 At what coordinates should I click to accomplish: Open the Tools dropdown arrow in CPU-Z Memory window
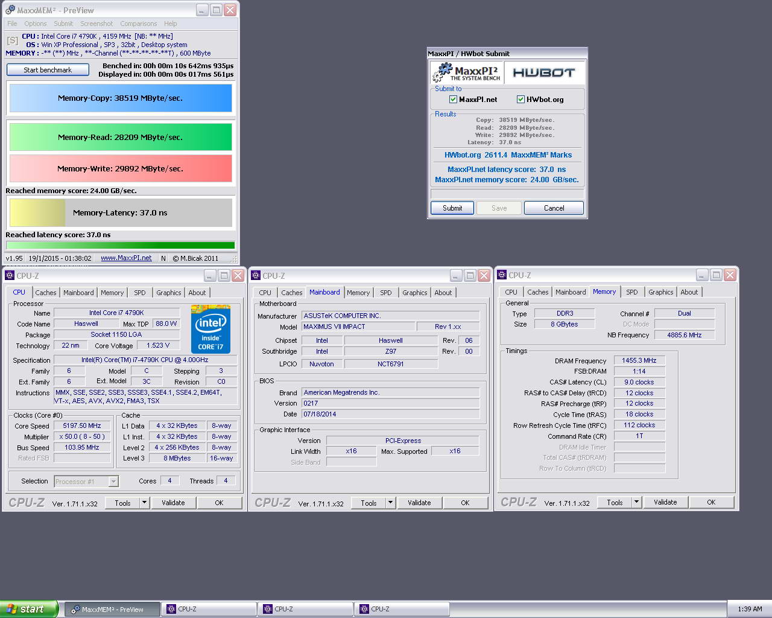[636, 502]
